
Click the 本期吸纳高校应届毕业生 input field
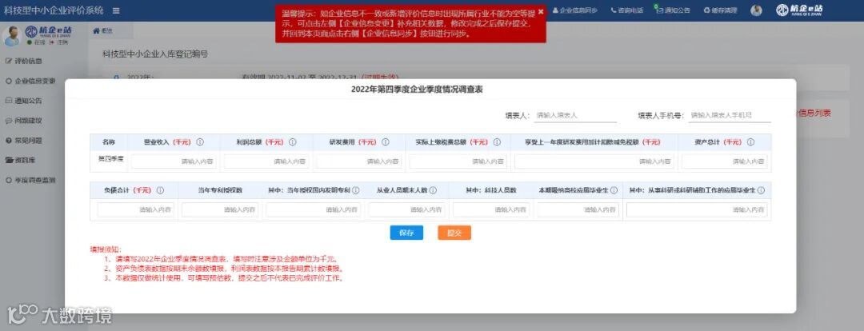point(578,209)
